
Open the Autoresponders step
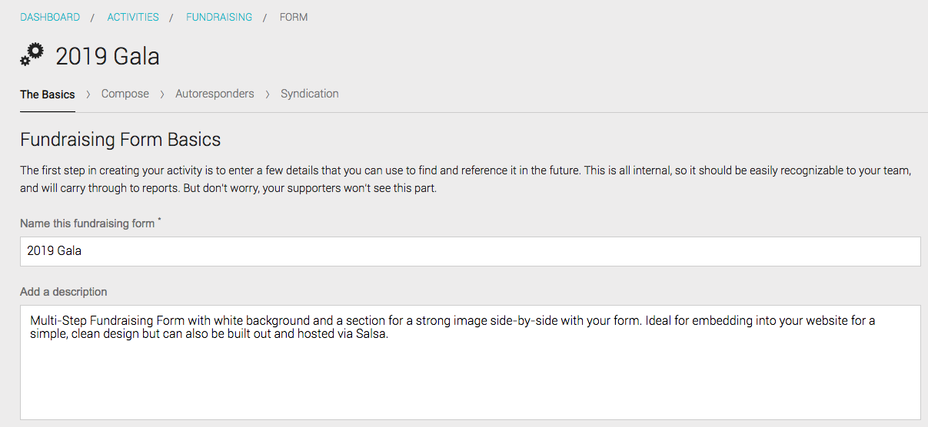(x=215, y=94)
